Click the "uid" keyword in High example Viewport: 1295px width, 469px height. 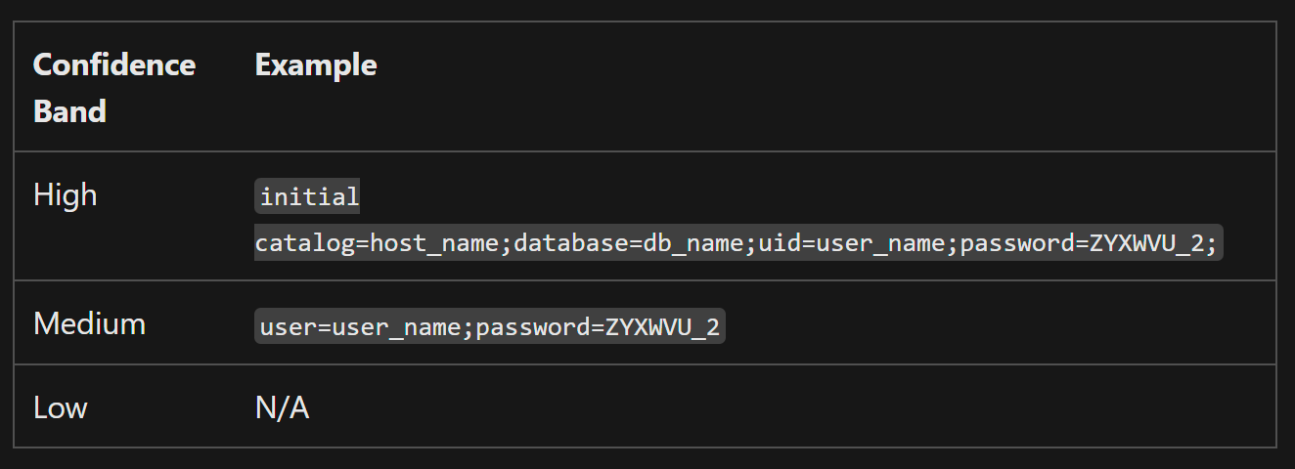(779, 243)
